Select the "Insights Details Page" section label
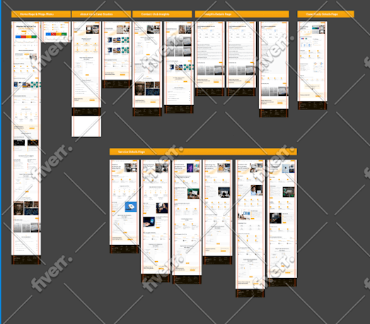Image resolution: width=370 pixels, height=324 pixels. click(x=242, y=14)
